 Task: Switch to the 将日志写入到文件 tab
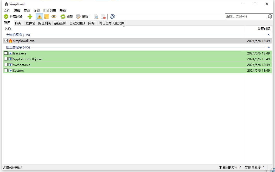(x=112, y=23)
